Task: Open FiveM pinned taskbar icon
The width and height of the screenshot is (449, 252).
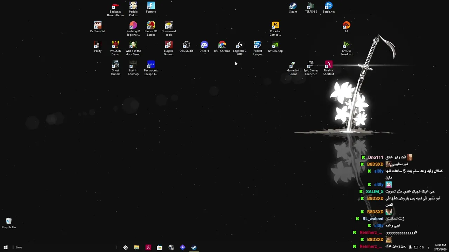Action: click(148, 247)
